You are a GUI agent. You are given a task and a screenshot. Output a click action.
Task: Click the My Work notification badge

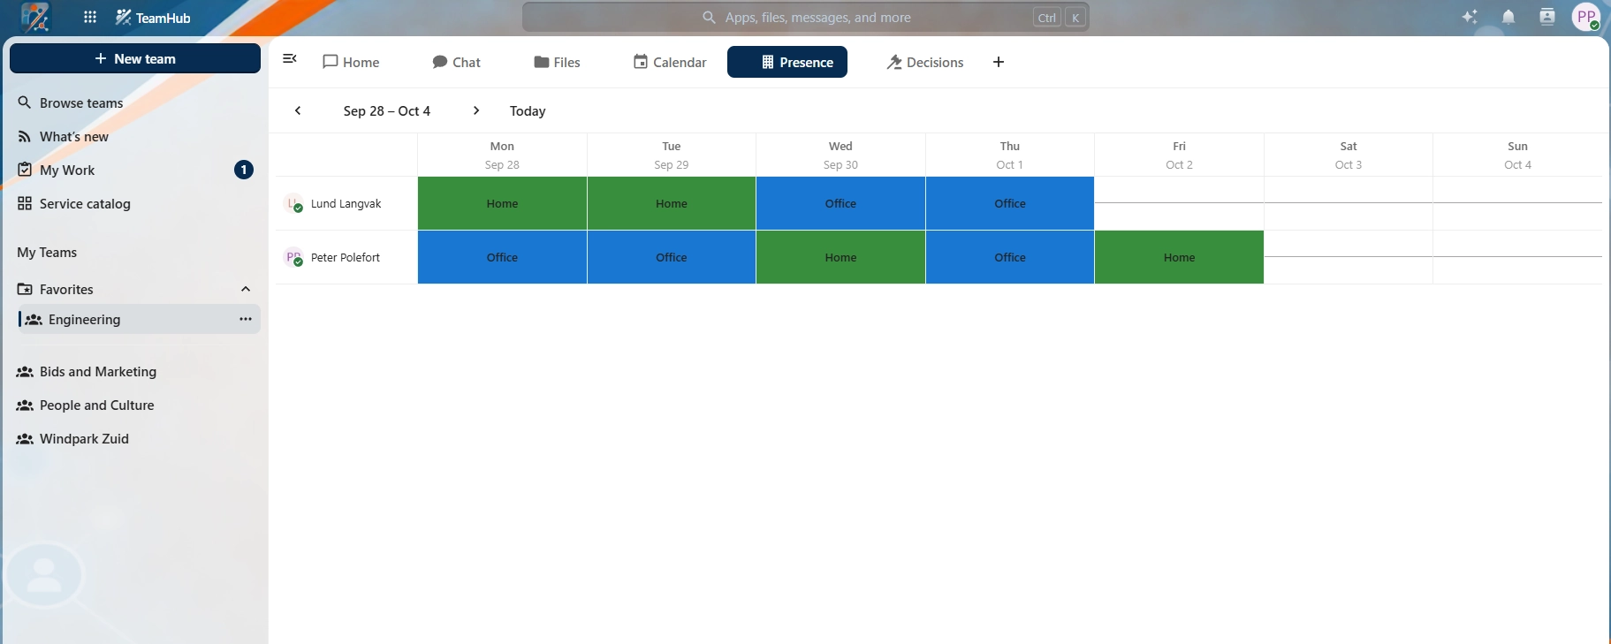244,170
